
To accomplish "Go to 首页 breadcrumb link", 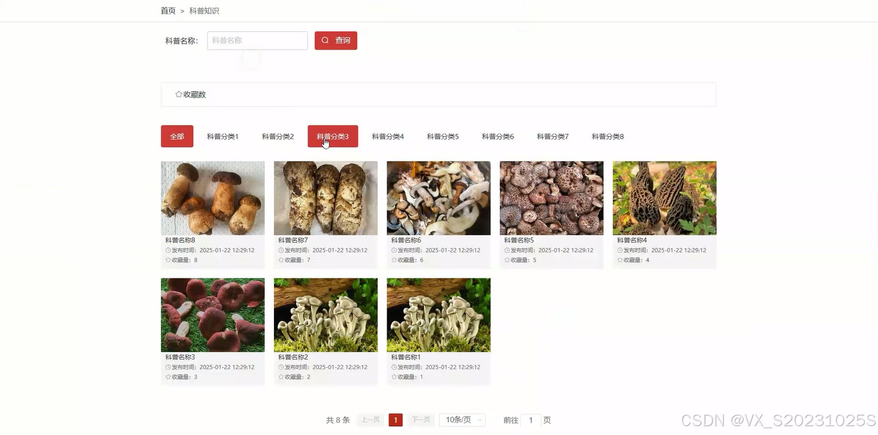I will pyautogui.click(x=168, y=11).
